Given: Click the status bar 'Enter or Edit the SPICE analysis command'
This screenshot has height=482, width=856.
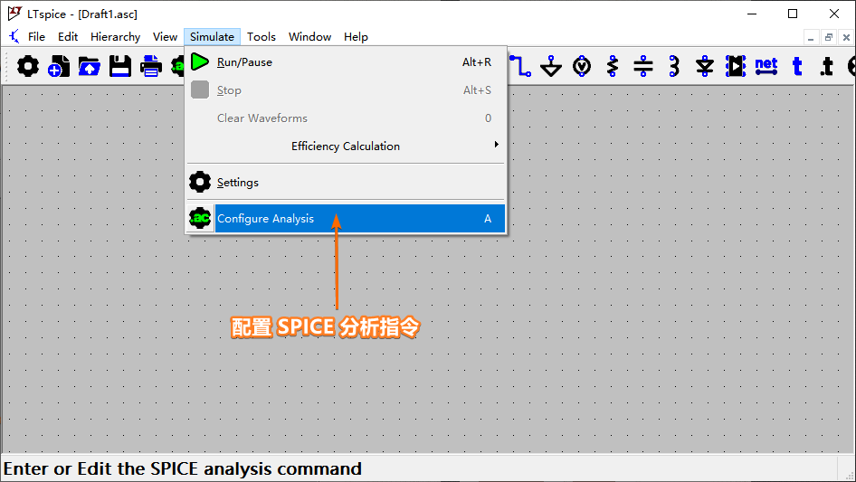Looking at the screenshot, I should [183, 469].
